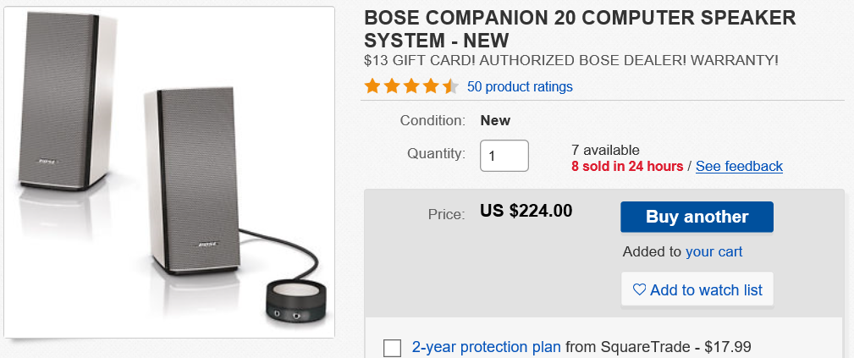Click the 8 sold in 24 hours text

click(627, 166)
